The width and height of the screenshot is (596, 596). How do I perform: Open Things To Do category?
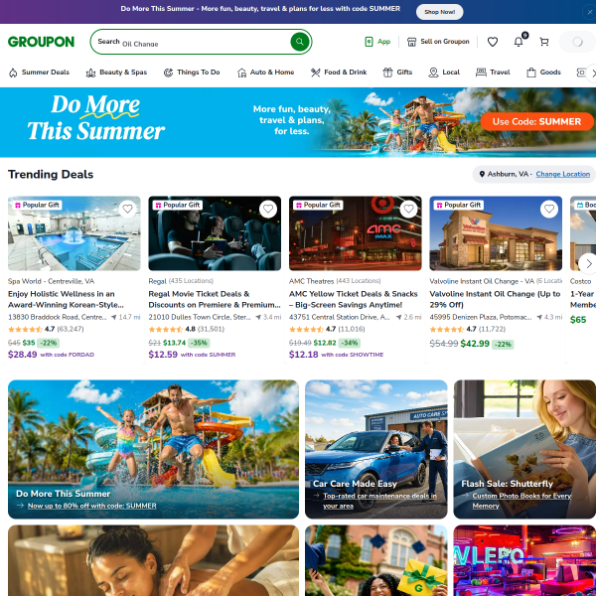[192, 73]
